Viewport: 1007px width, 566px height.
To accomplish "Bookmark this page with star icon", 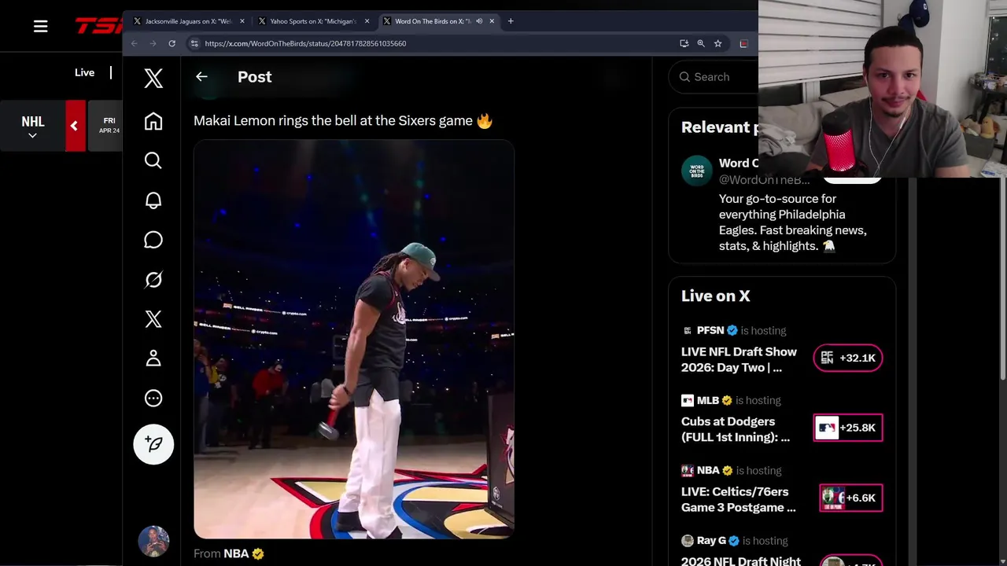I will [717, 43].
